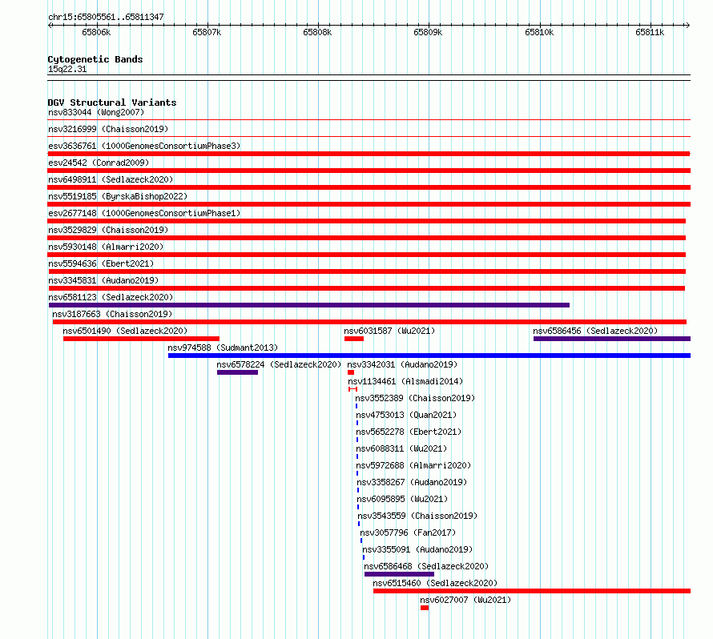
Task: Click the purple bar under nsv6586456
Action: (x=612, y=339)
